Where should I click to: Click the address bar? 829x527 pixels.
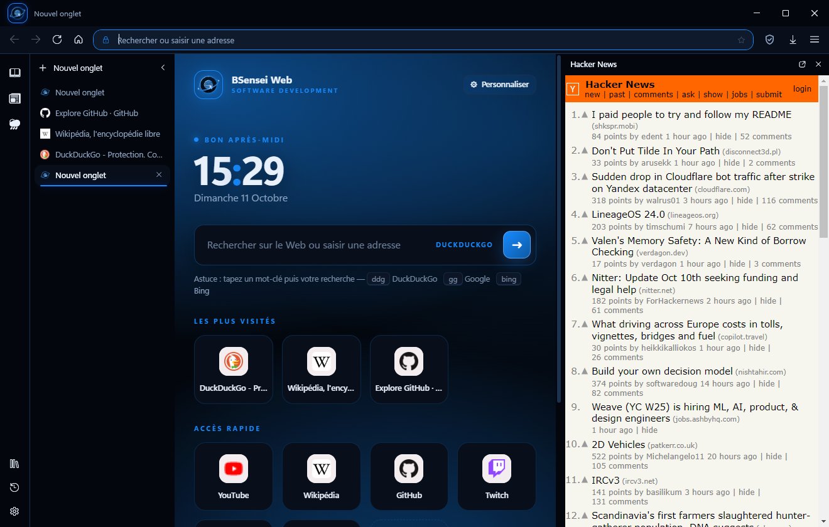pos(423,40)
